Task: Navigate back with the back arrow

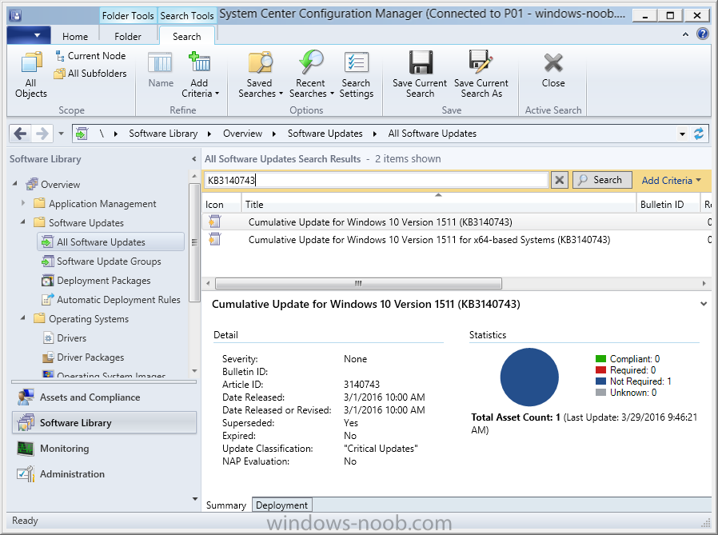Action: (x=20, y=134)
